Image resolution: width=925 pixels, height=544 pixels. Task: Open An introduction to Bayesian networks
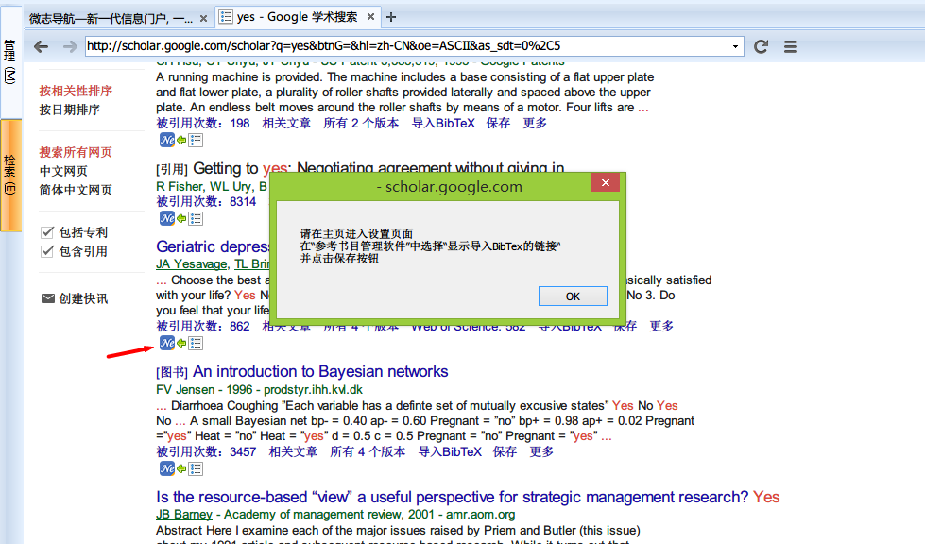point(320,372)
